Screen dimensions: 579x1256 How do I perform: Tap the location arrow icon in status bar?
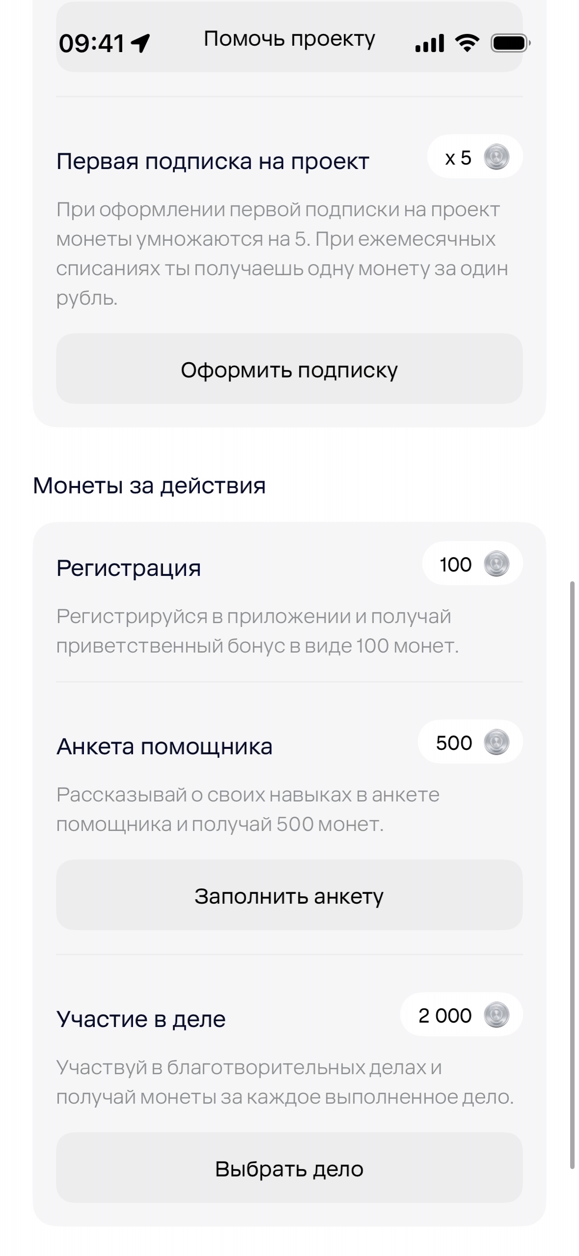pos(141,43)
